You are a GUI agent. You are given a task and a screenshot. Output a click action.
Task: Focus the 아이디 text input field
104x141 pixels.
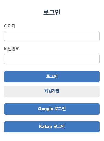click(x=52, y=36)
